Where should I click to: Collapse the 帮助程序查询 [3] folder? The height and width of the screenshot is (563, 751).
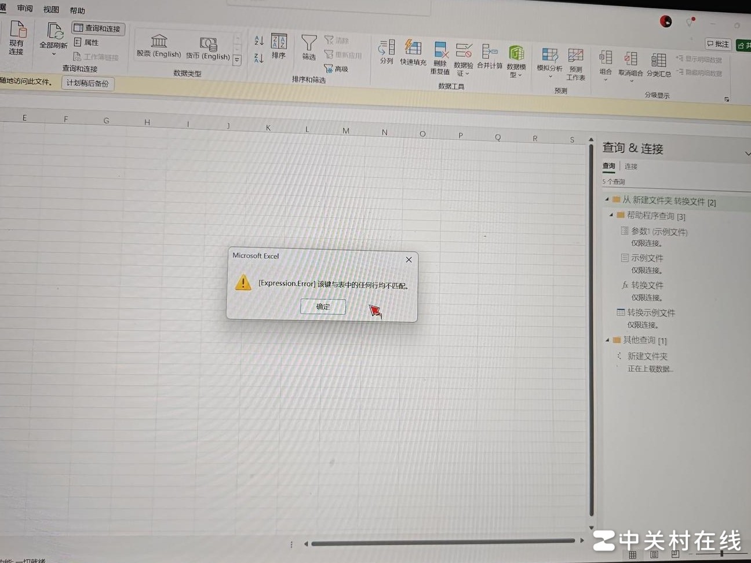[611, 215]
